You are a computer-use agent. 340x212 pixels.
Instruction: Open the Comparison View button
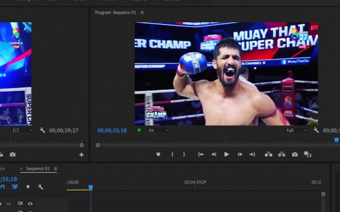point(308,154)
